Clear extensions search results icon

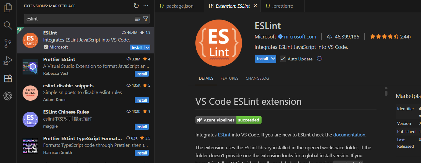click(138, 19)
